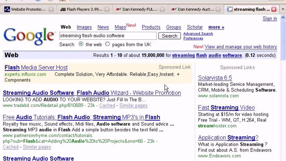Open the Scholar search link

[195, 27]
